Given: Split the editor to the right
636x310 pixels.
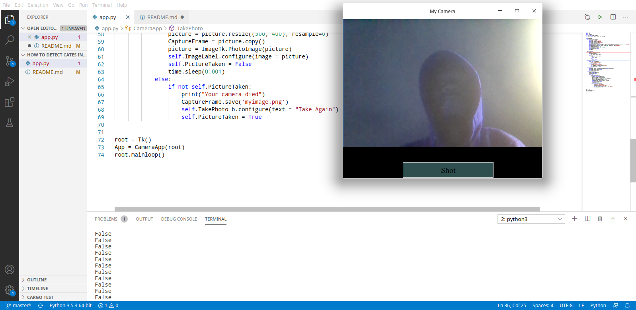Looking at the screenshot, I should click(x=613, y=17).
